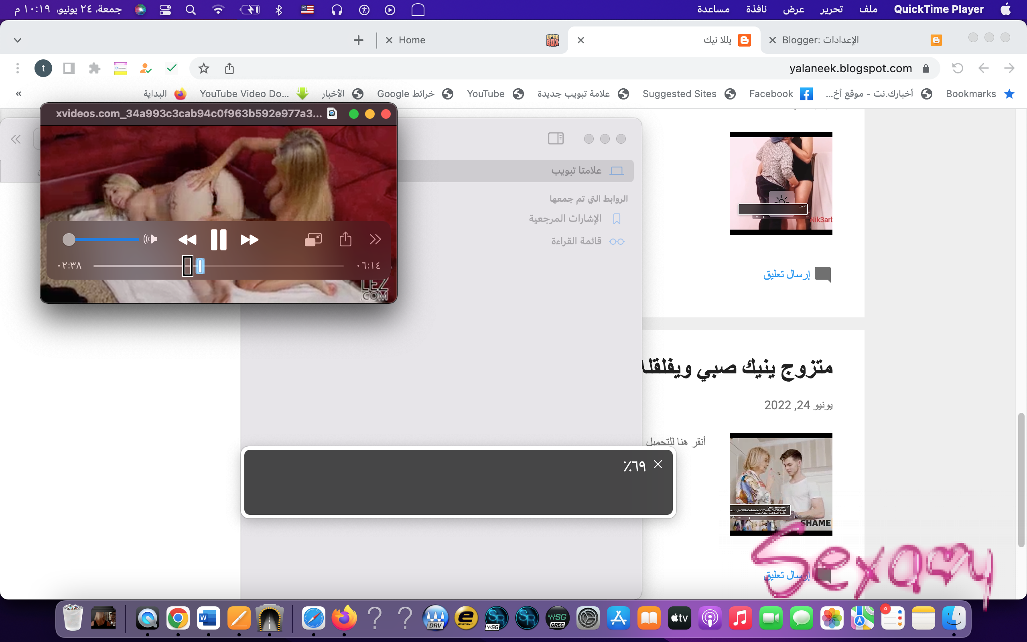The image size is (1027, 642).
Task: Pause the QuickTime video playback
Action: (219, 240)
